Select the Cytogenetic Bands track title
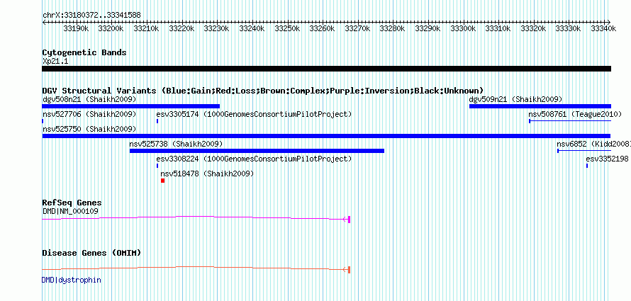 (x=84, y=52)
